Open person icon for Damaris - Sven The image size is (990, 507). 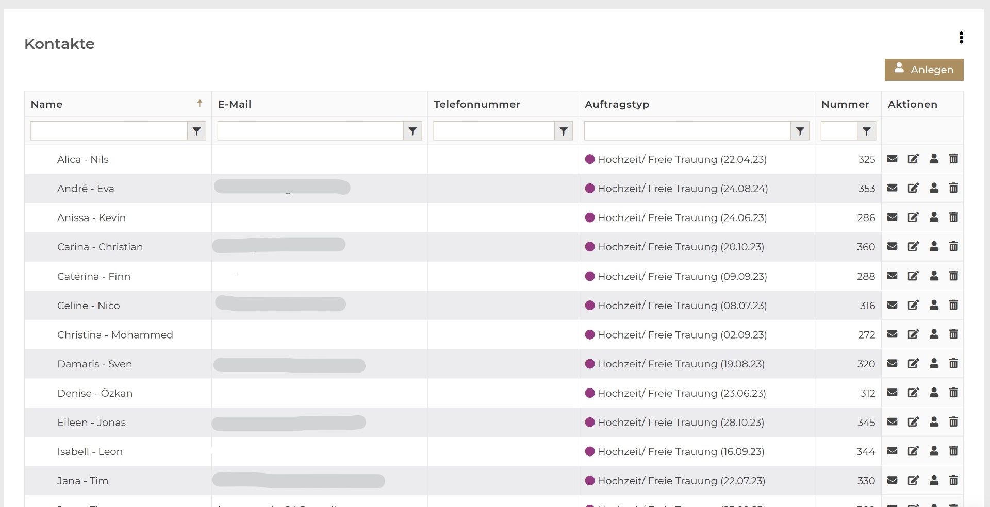934,363
